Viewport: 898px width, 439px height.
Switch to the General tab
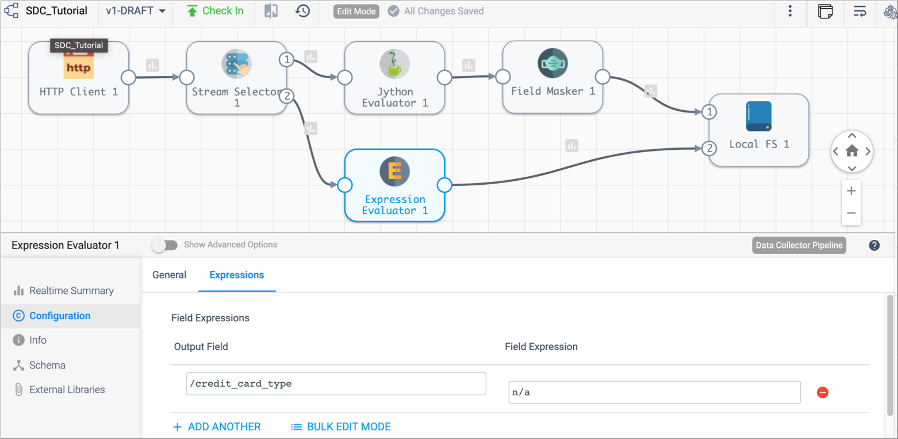169,275
